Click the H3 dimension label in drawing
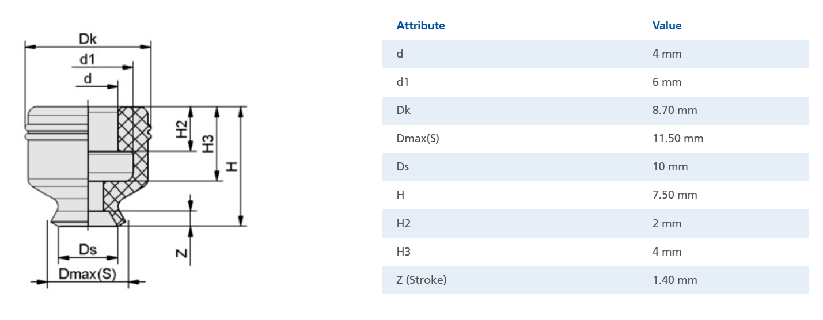This screenshot has height=320, width=823. coord(208,143)
